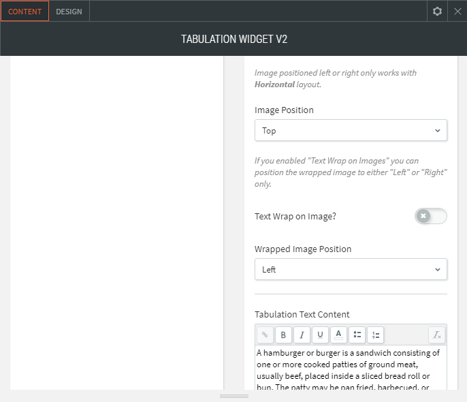Viewport: 467px width, 402px height.
Task: Open the settings gear icon
Action: point(437,11)
